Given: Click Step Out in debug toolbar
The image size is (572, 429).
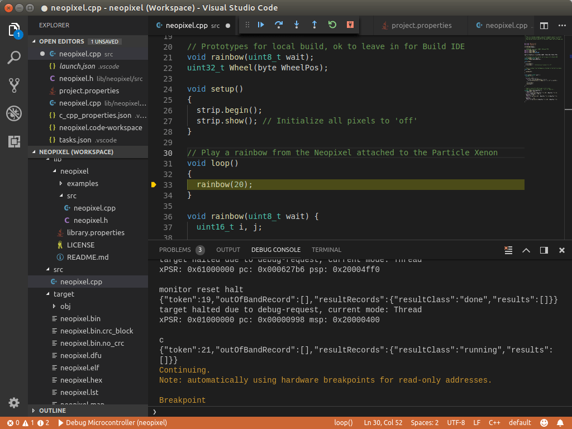Looking at the screenshot, I should [x=314, y=25].
